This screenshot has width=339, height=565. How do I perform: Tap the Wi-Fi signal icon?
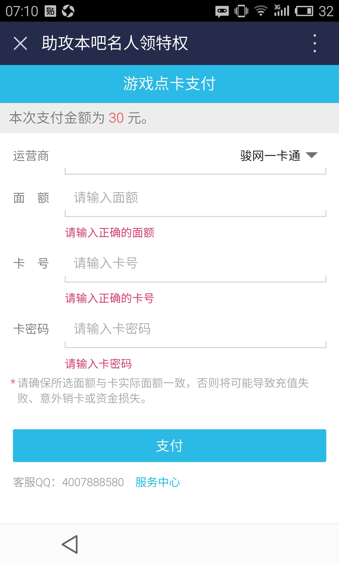pos(261,11)
